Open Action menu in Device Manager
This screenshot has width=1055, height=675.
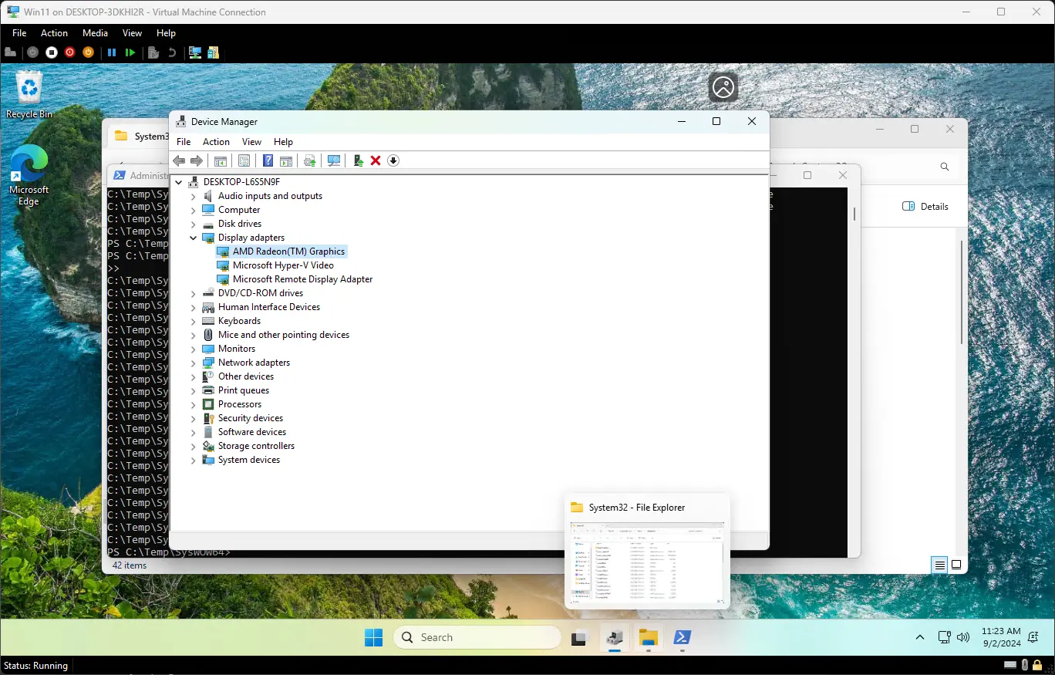216,142
